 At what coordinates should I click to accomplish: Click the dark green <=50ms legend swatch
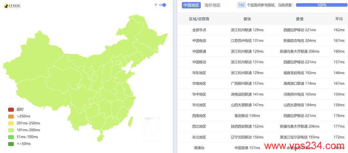(11, 144)
